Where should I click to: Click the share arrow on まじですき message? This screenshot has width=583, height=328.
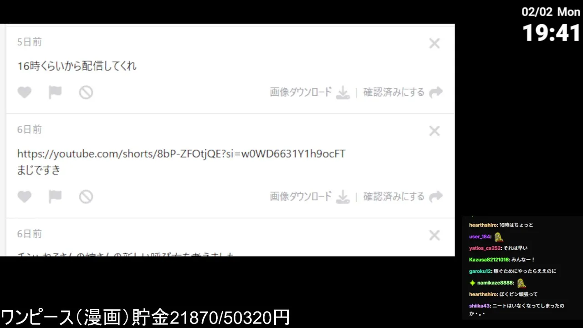[436, 197]
